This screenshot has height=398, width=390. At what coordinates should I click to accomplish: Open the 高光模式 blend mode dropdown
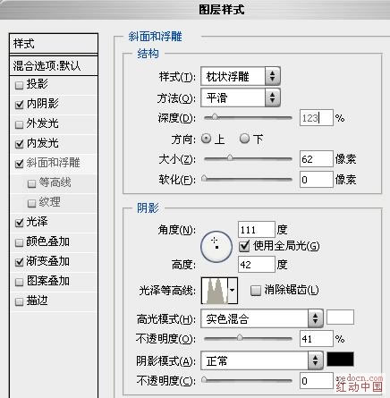pyautogui.click(x=262, y=318)
